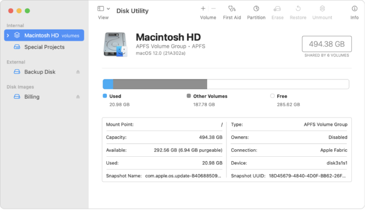Click the Device value disk3s1s1

click(x=337, y=163)
